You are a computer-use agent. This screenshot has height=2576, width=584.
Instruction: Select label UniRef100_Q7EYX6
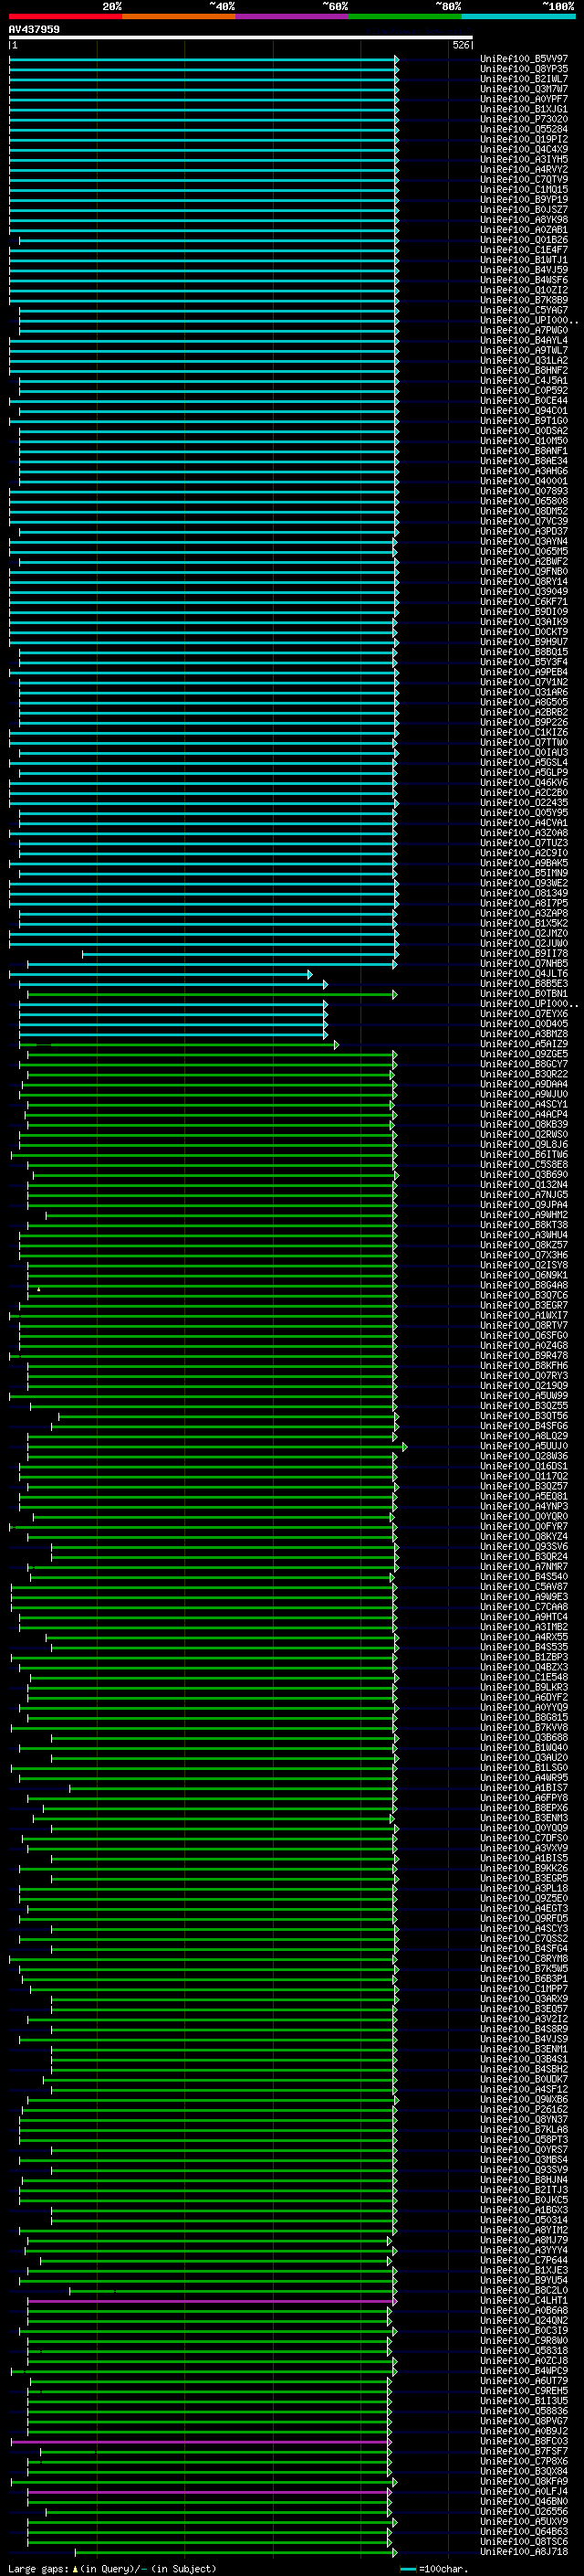pos(524,1014)
